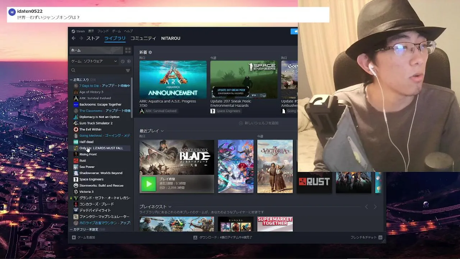Click the library search field

[x=97, y=71]
